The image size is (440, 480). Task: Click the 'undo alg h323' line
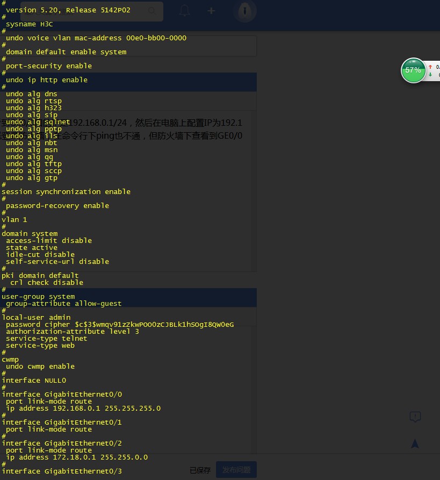[x=34, y=108]
